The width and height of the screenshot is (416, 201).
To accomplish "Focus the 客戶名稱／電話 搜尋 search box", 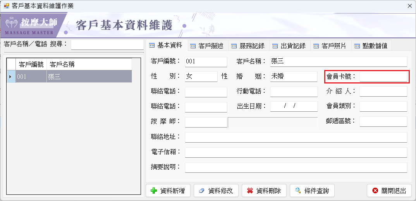I will [107, 44].
